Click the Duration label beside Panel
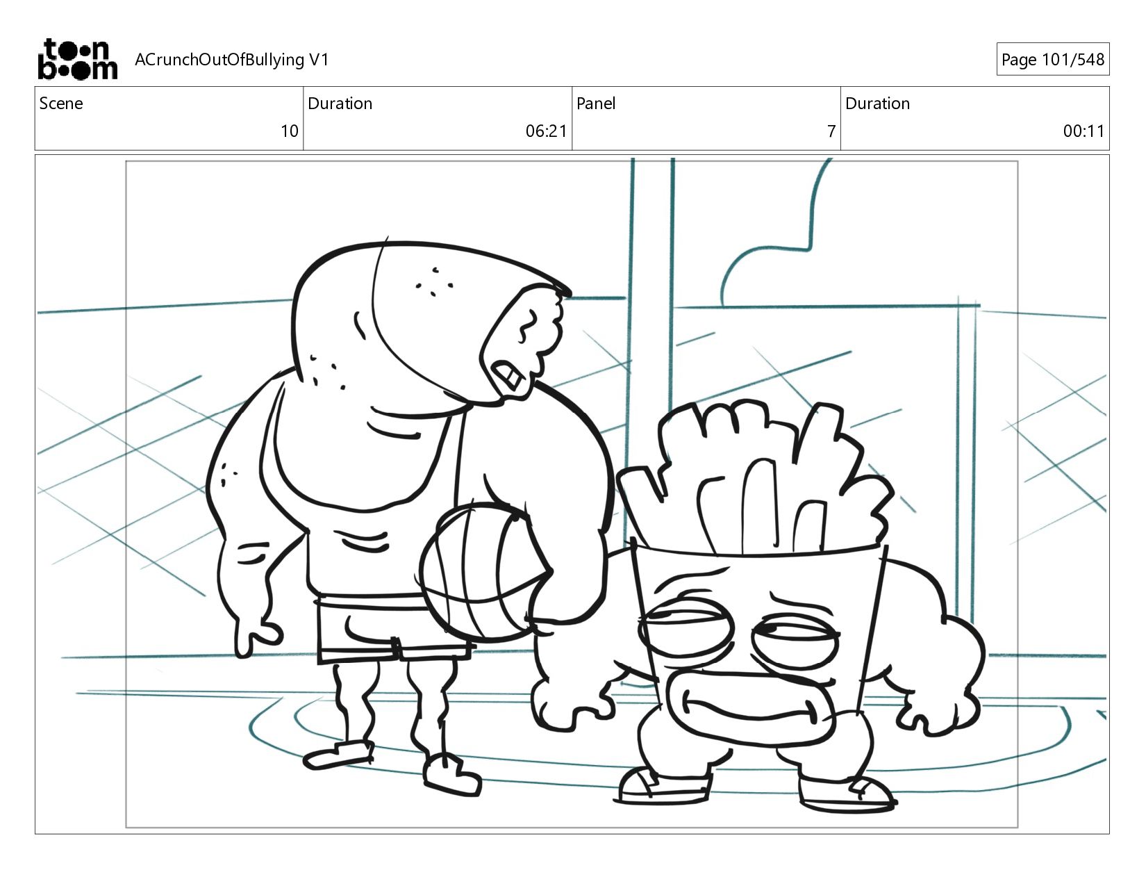 tap(877, 104)
